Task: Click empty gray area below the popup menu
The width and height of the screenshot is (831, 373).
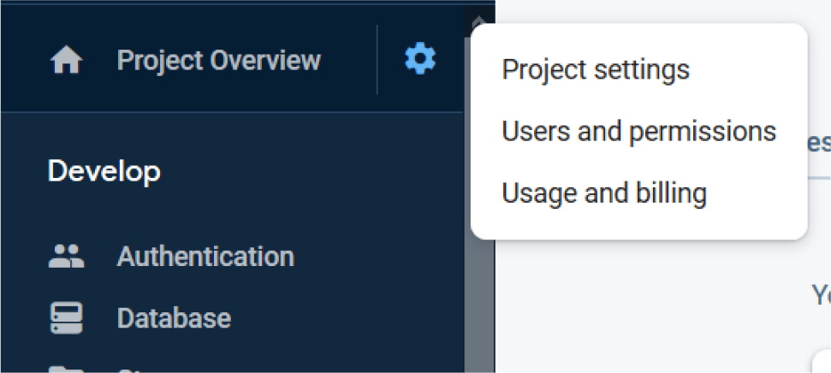Action: click(650, 308)
